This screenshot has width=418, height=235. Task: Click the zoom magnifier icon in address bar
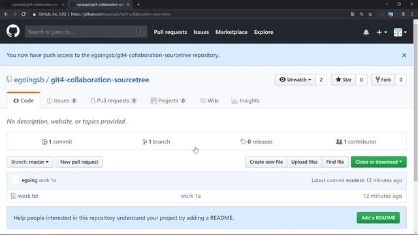click(x=361, y=14)
